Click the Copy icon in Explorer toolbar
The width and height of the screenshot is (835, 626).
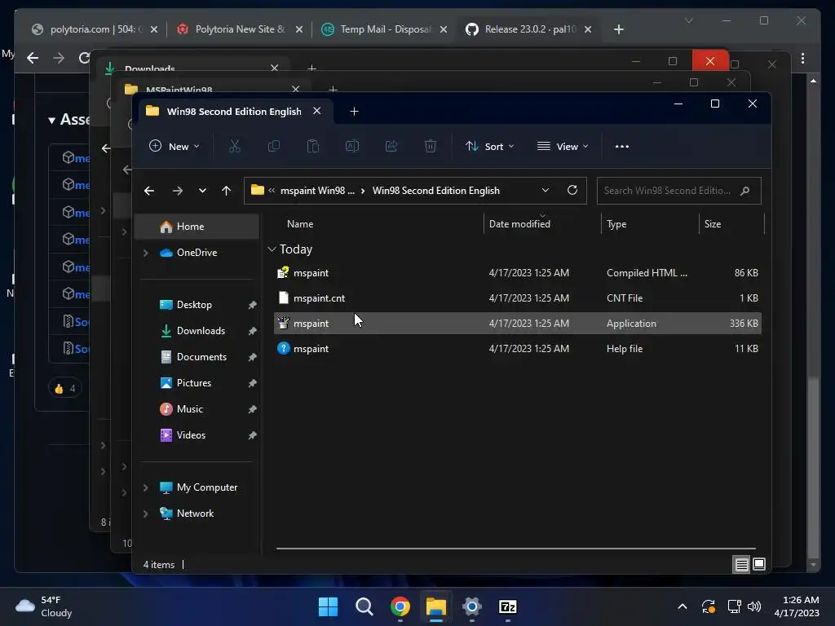274,147
